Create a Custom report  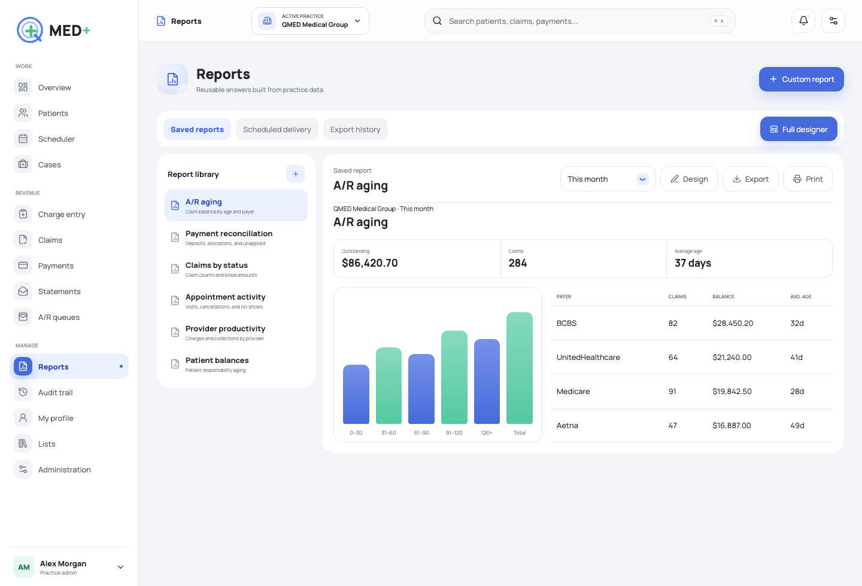pos(802,79)
